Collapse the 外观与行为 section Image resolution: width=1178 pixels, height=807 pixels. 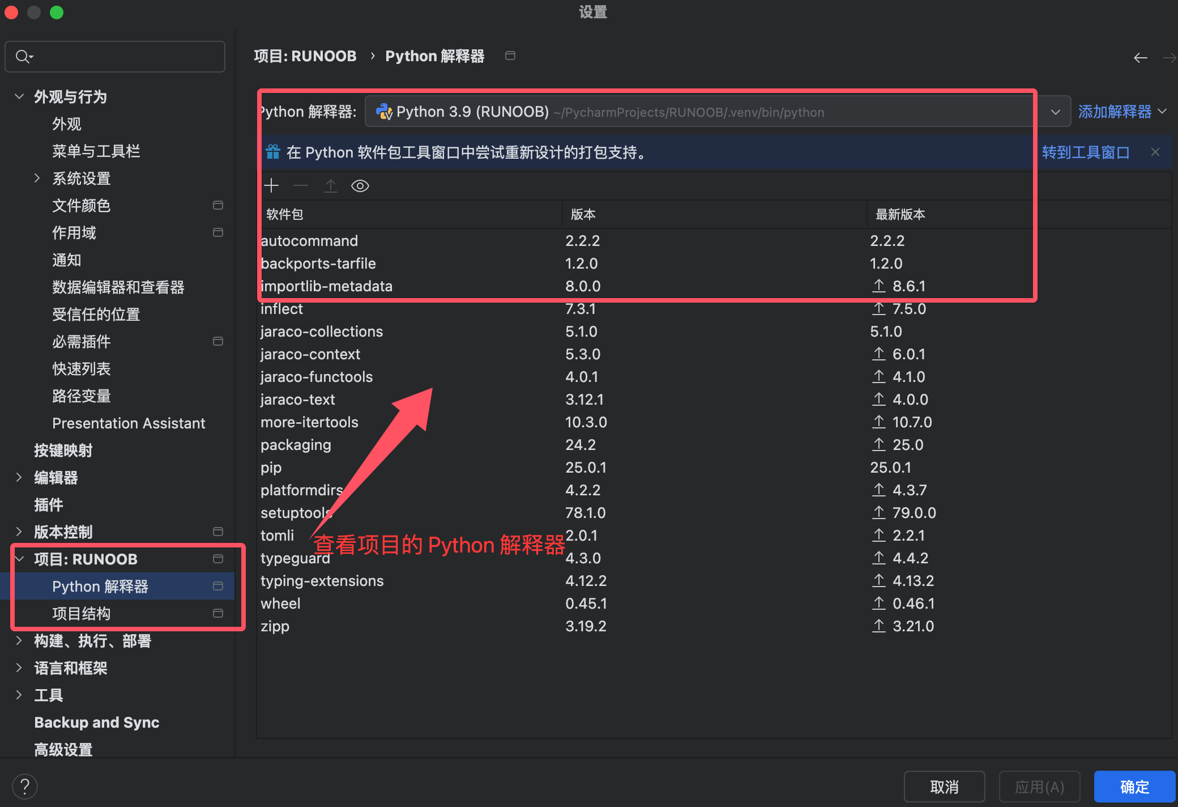(19, 96)
